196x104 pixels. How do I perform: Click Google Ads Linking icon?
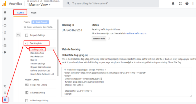point(27,85)
